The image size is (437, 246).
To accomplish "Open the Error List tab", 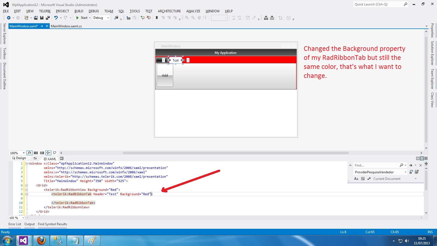I will 15,224.
